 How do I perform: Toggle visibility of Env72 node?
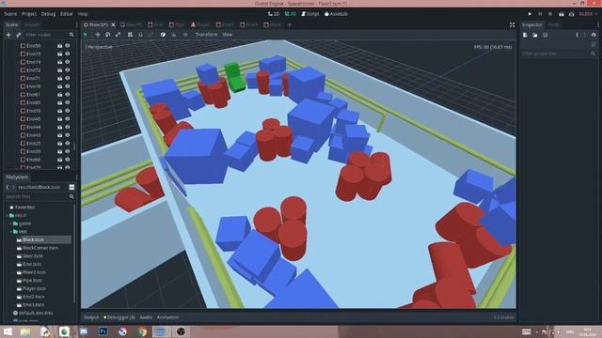68,70
